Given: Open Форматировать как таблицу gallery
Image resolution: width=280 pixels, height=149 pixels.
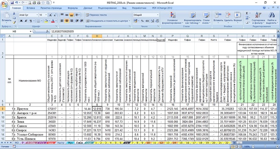Looking at the screenshot, I should (192, 18).
